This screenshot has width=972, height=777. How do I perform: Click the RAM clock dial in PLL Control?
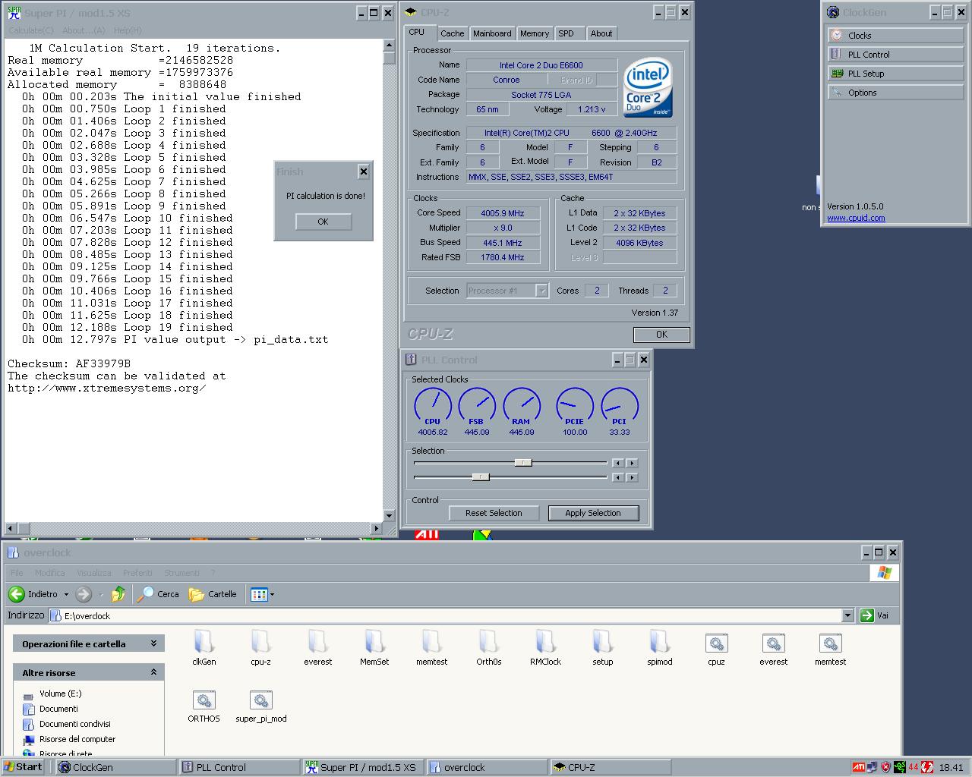[x=522, y=405]
